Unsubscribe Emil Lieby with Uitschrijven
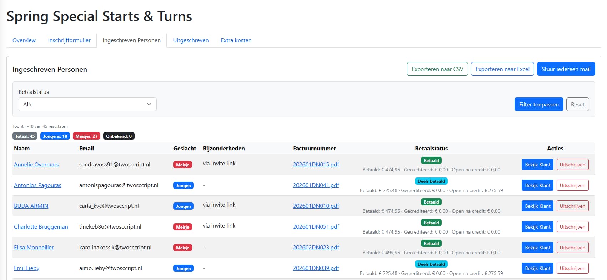Screen dimensions: 607x280 click(572, 268)
